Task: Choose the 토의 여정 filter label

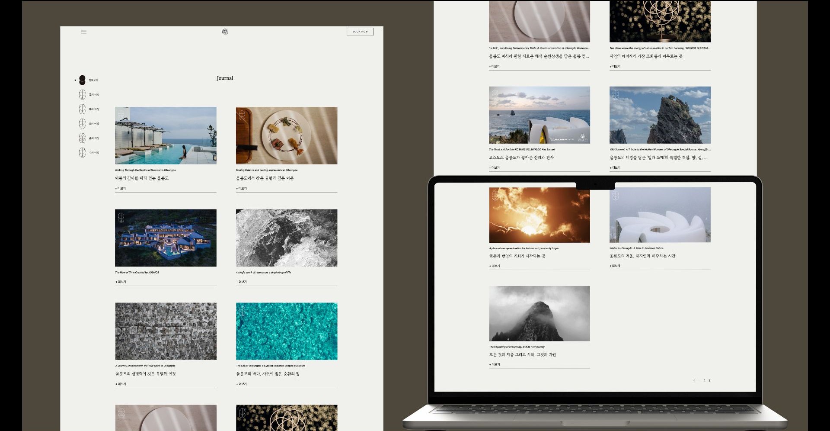Action: [94, 124]
